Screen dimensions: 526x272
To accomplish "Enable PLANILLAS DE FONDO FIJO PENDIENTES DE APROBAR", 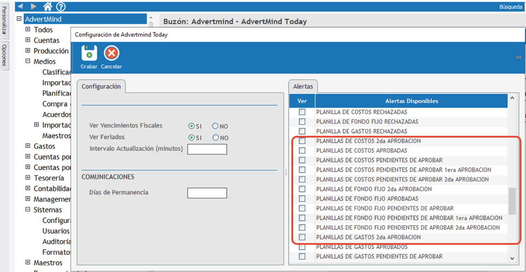I will (x=302, y=208).
